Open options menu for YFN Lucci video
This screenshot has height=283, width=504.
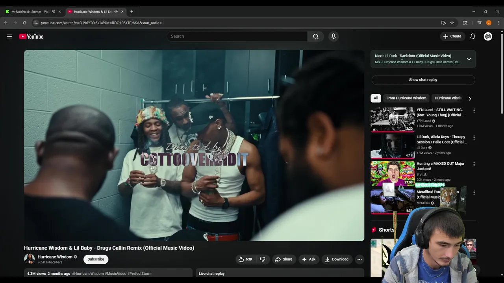point(474,111)
